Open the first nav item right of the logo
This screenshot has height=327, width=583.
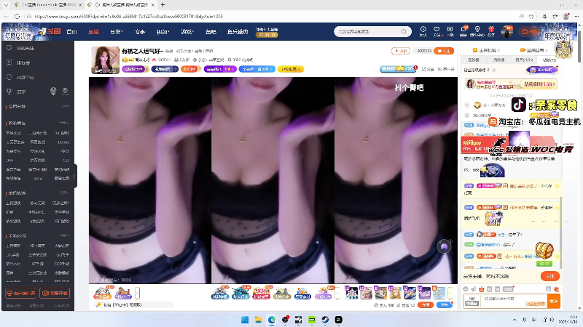pos(71,32)
